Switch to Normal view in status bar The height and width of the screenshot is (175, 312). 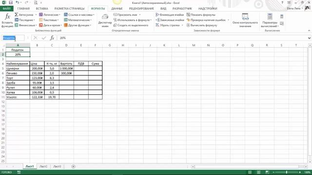pos(250,172)
